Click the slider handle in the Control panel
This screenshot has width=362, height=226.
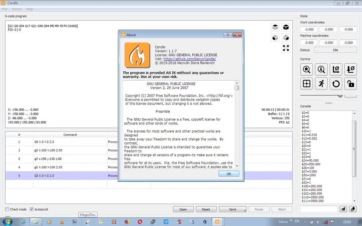(340, 95)
